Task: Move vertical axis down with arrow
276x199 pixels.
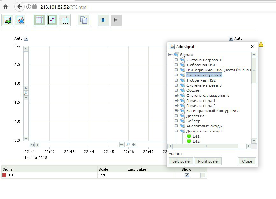Action: point(26,139)
